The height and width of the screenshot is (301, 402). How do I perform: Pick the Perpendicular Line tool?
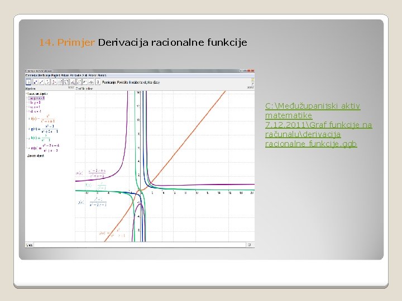tap(47, 82)
